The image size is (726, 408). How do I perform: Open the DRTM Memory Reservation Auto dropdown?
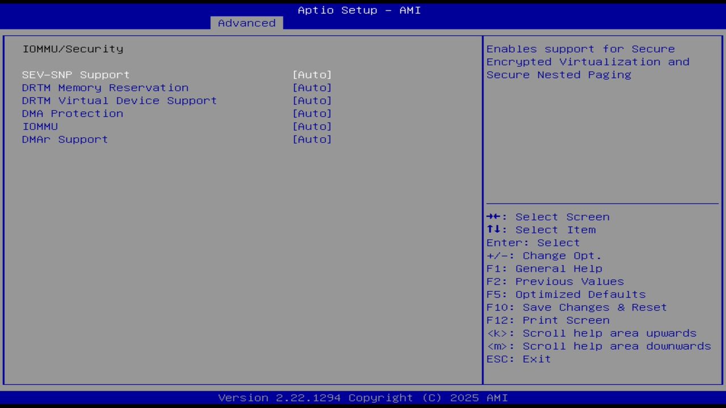pos(313,87)
